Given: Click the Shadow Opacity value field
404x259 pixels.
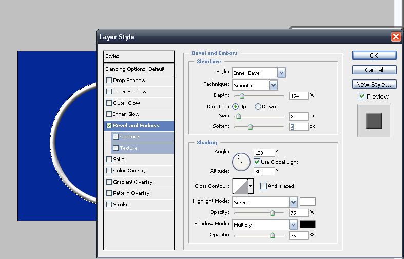Looking at the screenshot, I should (298, 235).
